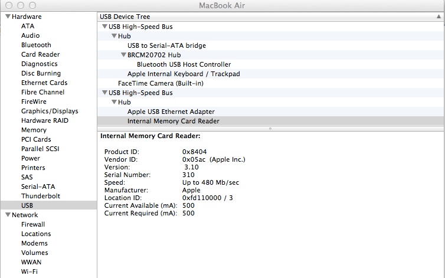Viewport: 445px width, 278px height.
Task: Minimize the MacBook Air window
Action: pyautogui.click(x=21, y=5)
